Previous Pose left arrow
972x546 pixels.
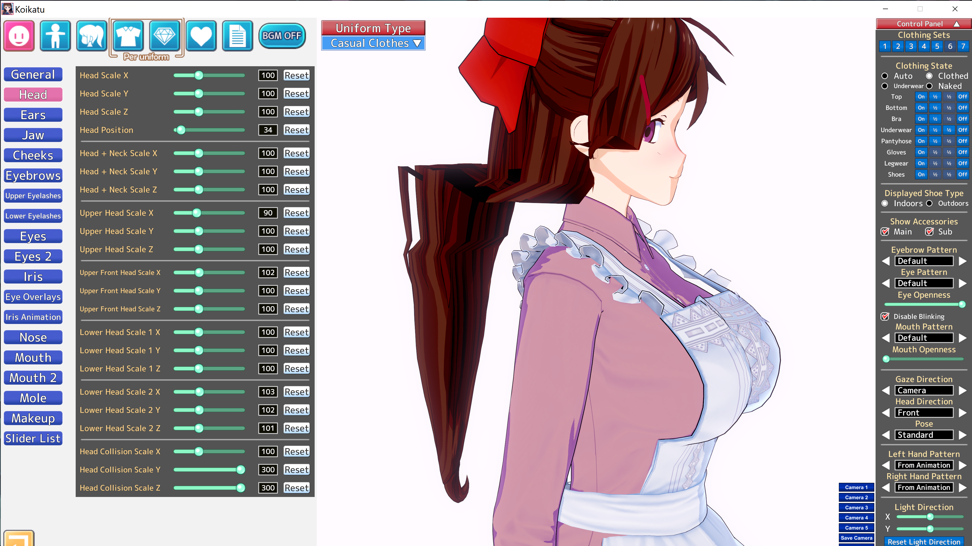(886, 435)
